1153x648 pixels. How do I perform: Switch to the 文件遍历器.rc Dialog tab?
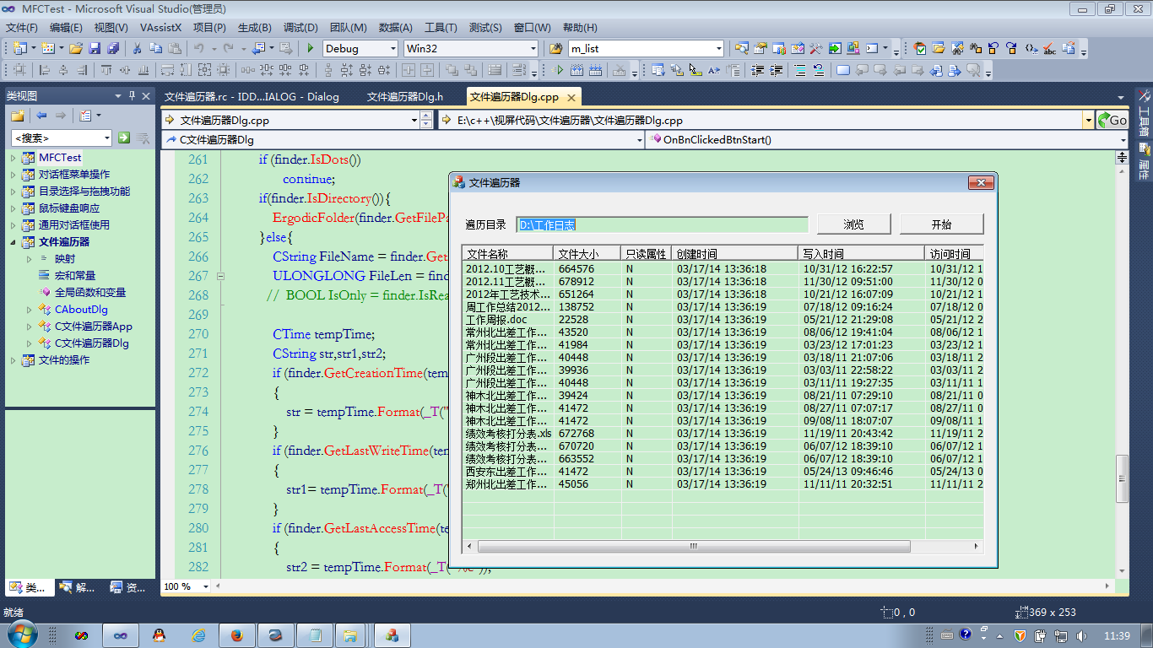tap(252, 97)
